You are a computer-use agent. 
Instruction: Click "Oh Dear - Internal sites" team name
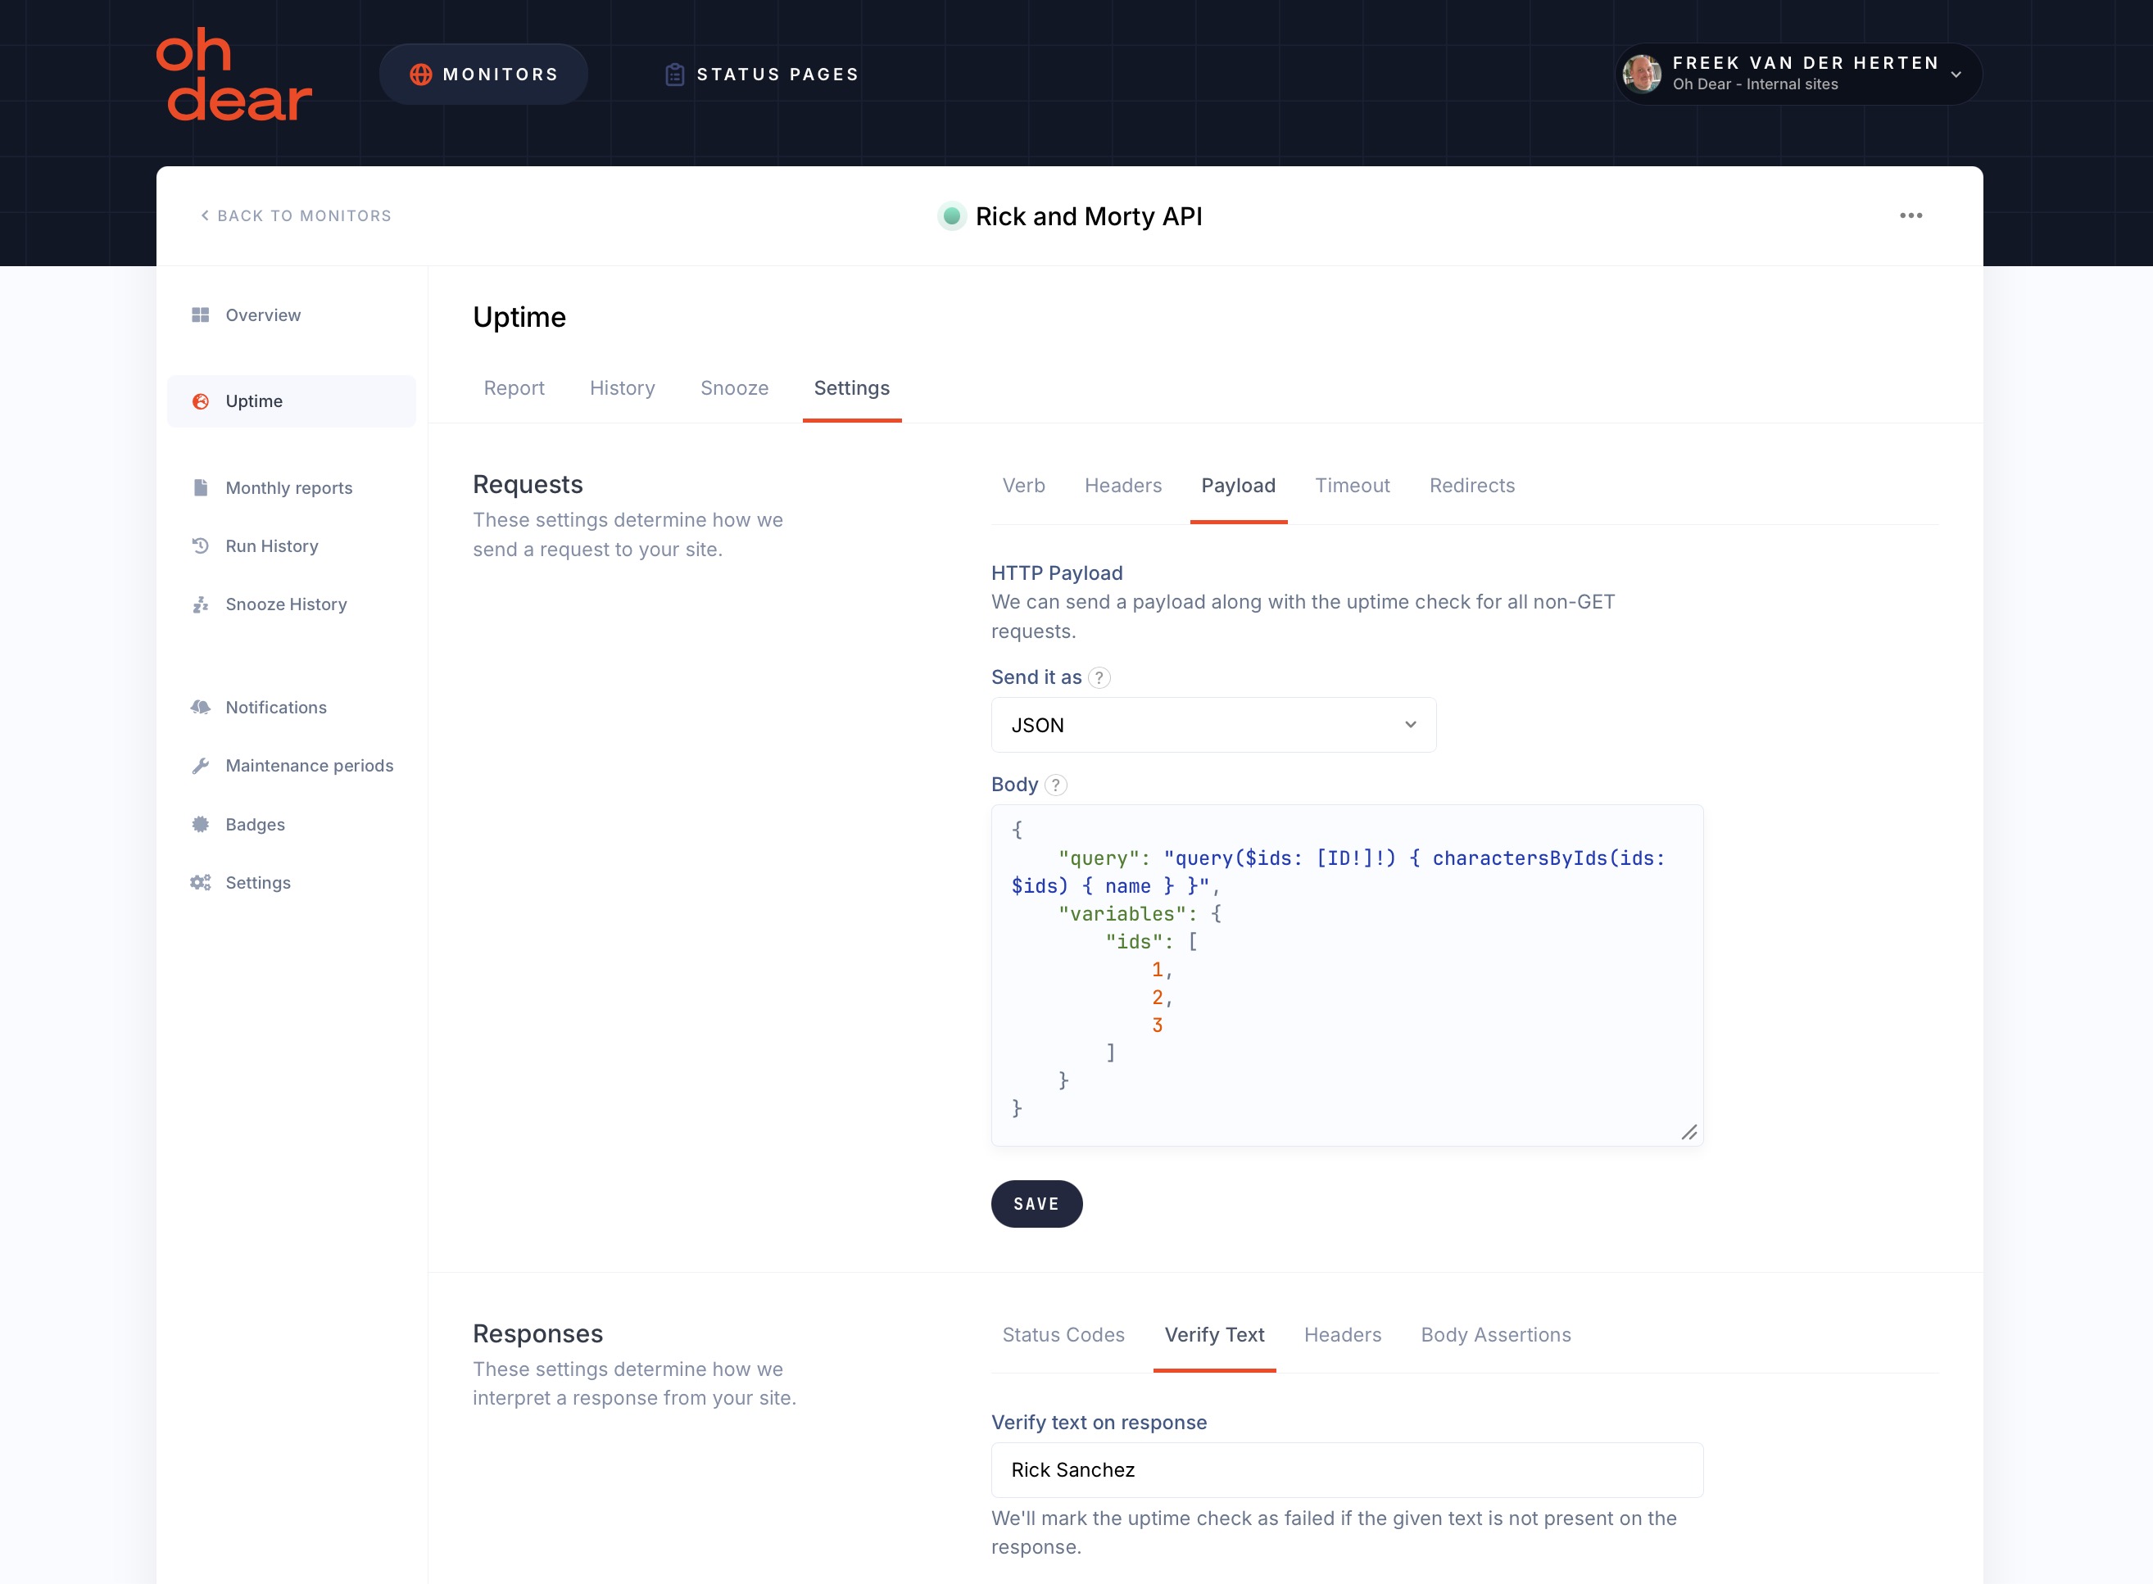pos(1755,84)
